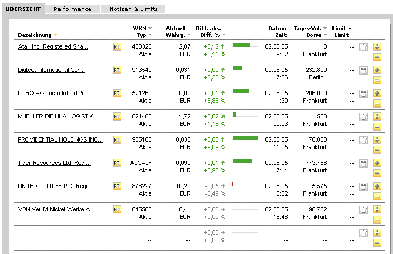Open the UNITED UTILITIES PLC Regi... link
The image size is (393, 254).
click(55, 186)
